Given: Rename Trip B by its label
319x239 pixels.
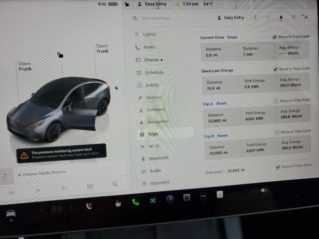Looking at the screenshot, I should 209,136.
